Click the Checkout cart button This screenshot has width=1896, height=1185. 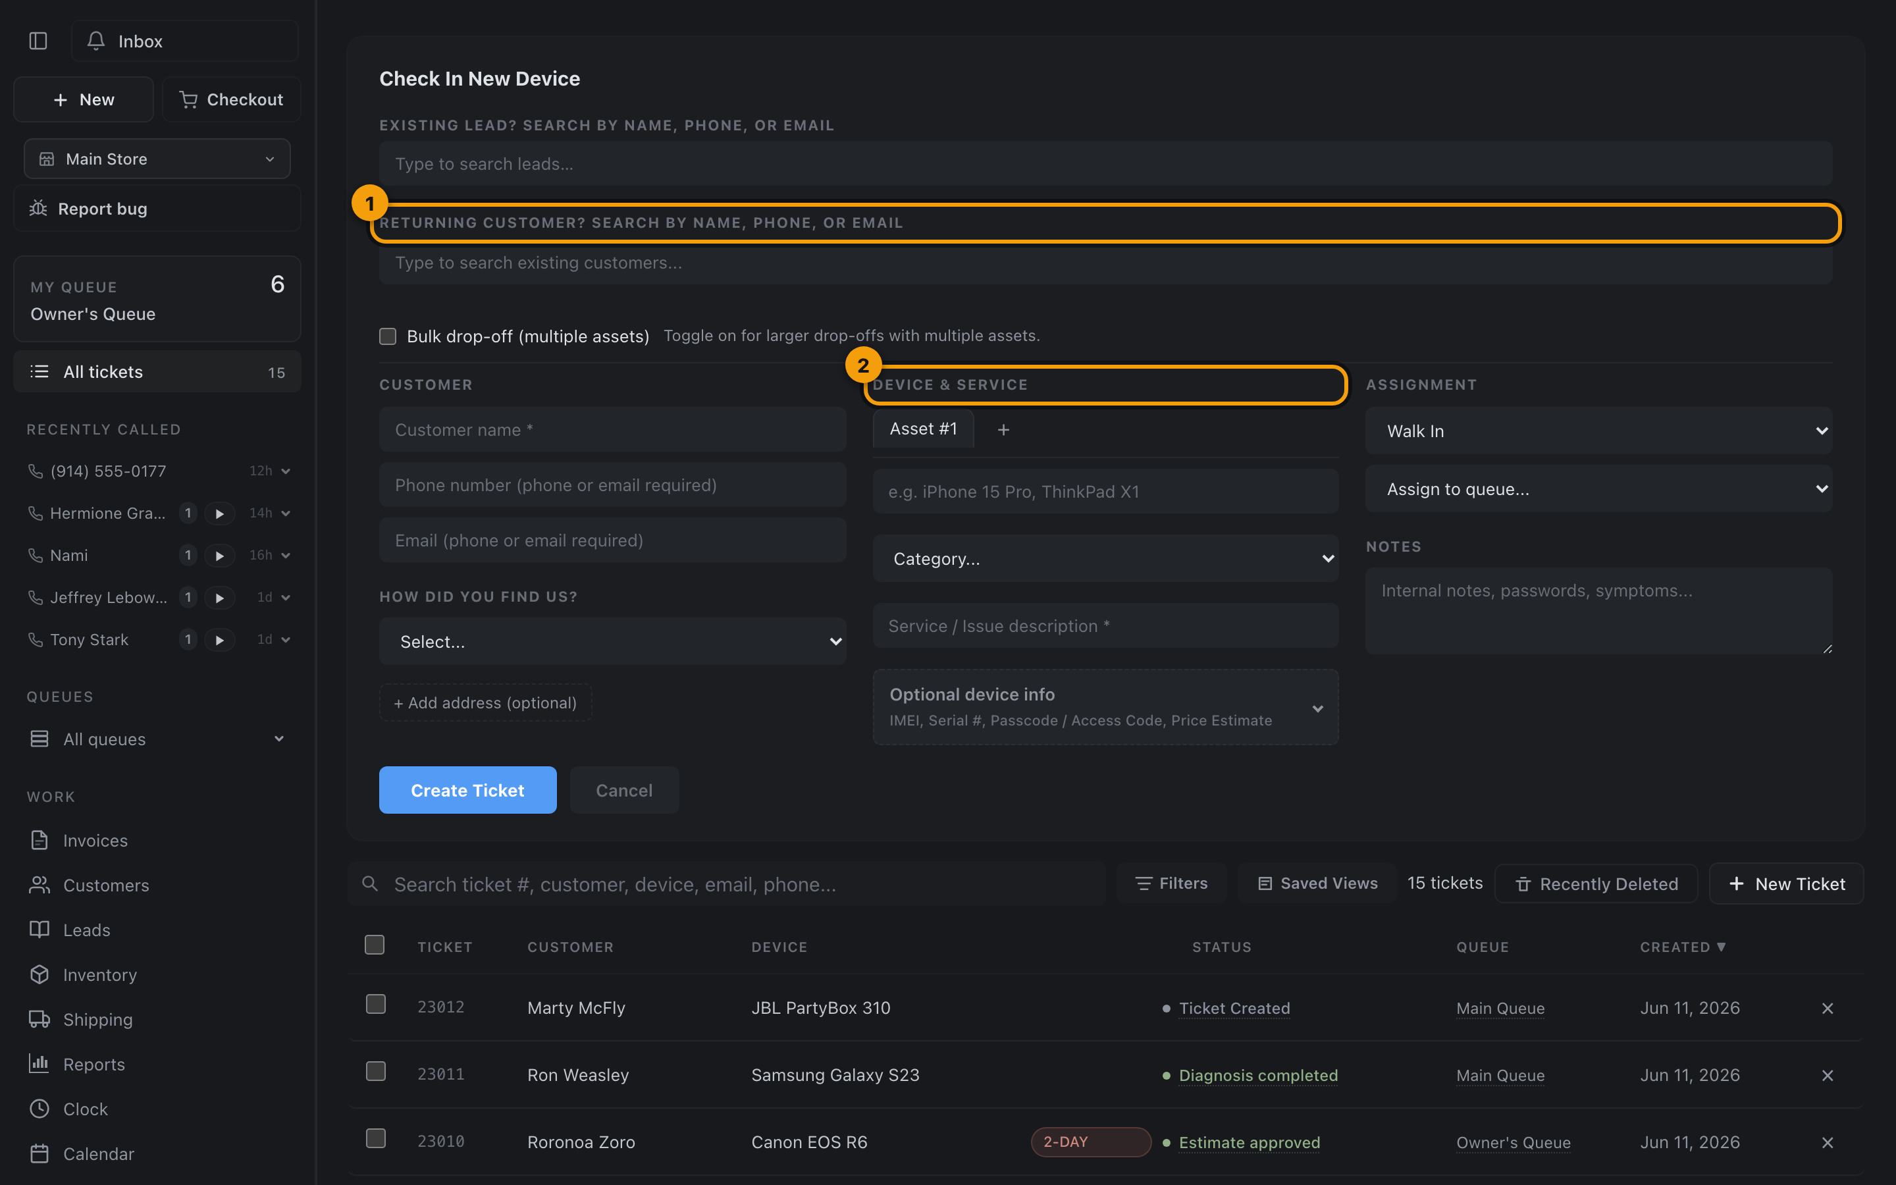point(231,99)
